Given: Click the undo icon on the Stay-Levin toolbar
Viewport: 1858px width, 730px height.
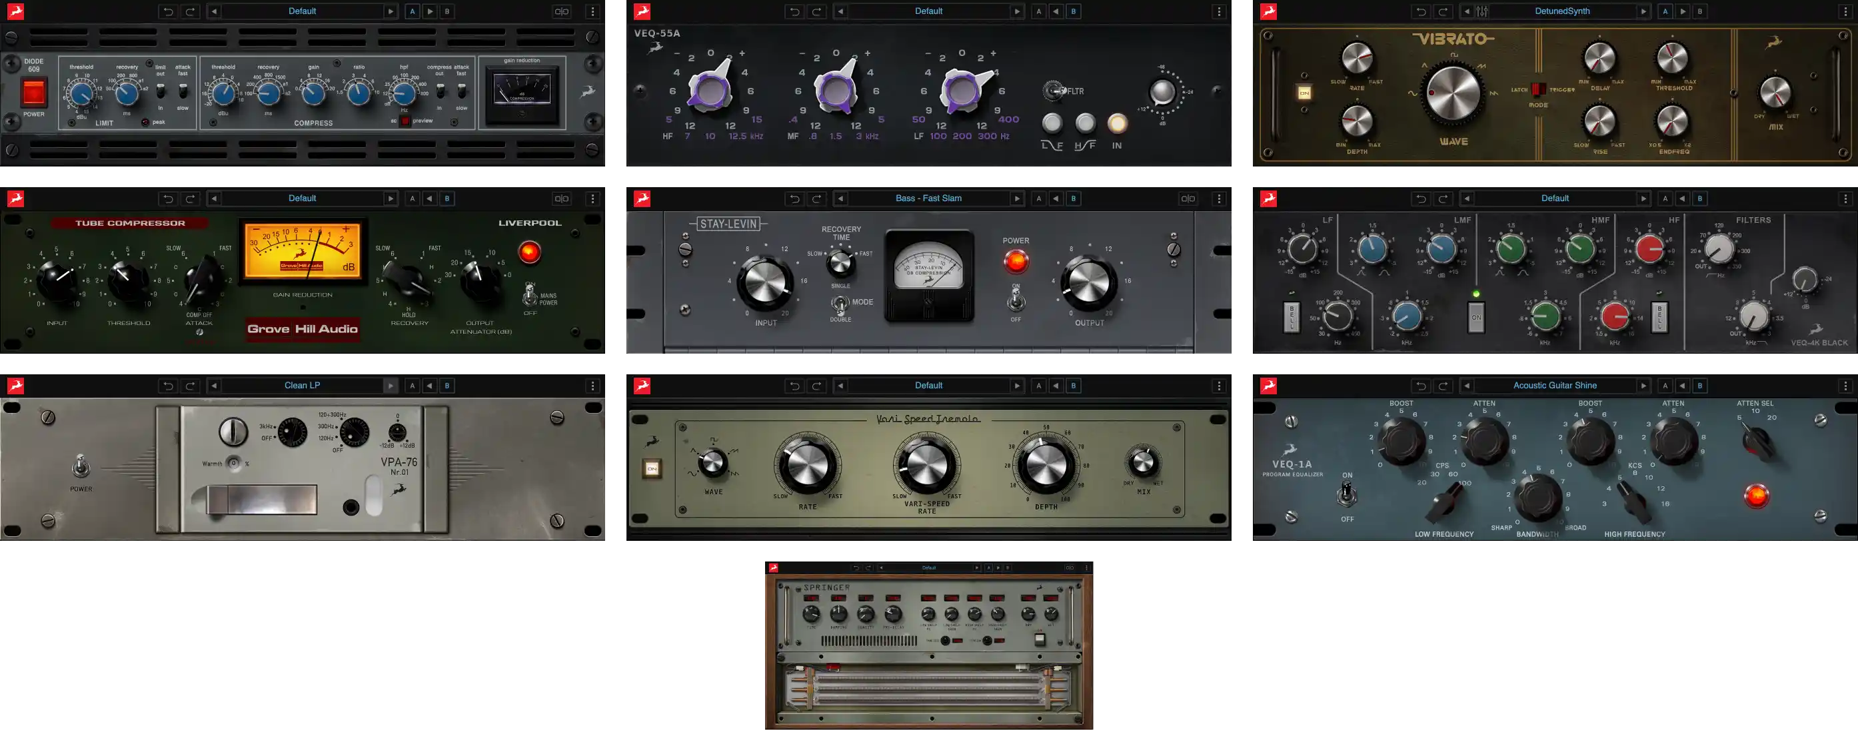Looking at the screenshot, I should (794, 198).
